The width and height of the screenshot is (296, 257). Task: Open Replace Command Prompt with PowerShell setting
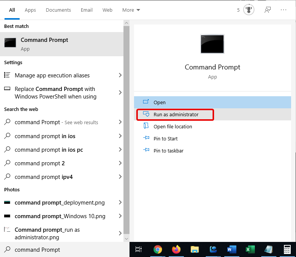[x=62, y=93]
